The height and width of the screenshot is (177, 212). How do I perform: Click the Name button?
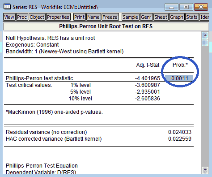coord(93,17)
